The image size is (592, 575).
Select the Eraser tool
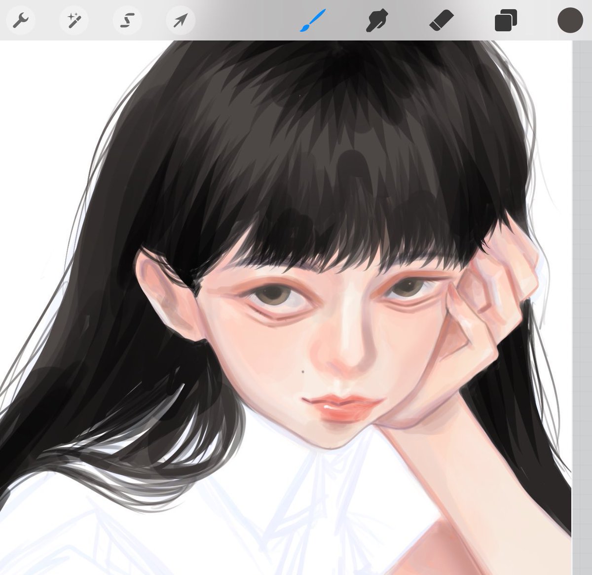(441, 21)
